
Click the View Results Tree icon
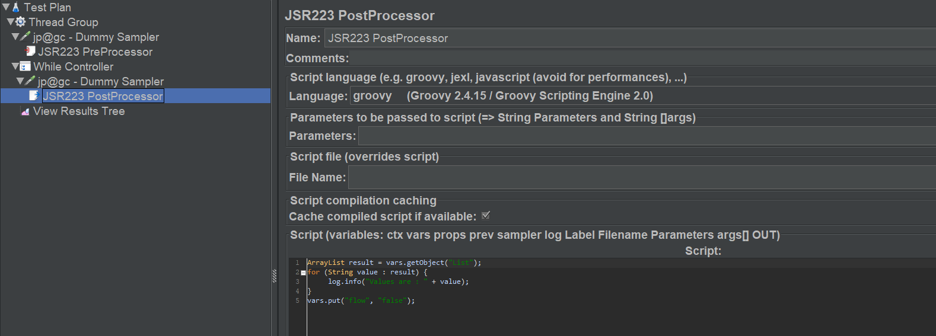[x=25, y=111]
